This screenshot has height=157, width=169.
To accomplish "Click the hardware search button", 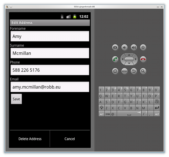I will tap(143, 71).
